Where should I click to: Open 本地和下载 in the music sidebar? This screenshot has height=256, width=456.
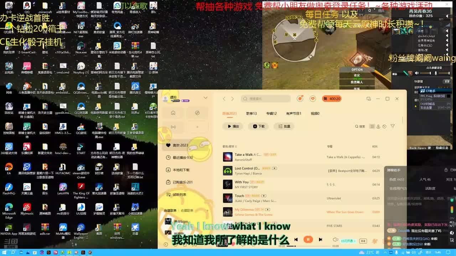coord(185,170)
